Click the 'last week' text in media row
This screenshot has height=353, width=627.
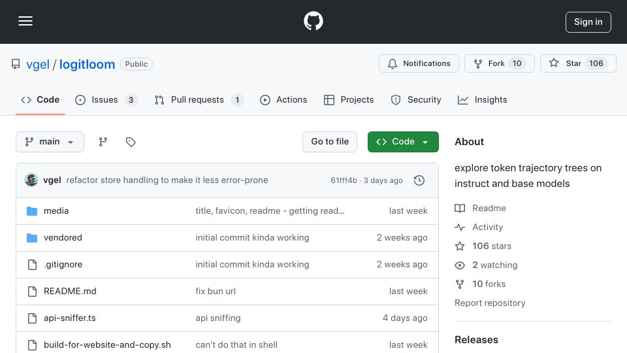(408, 211)
